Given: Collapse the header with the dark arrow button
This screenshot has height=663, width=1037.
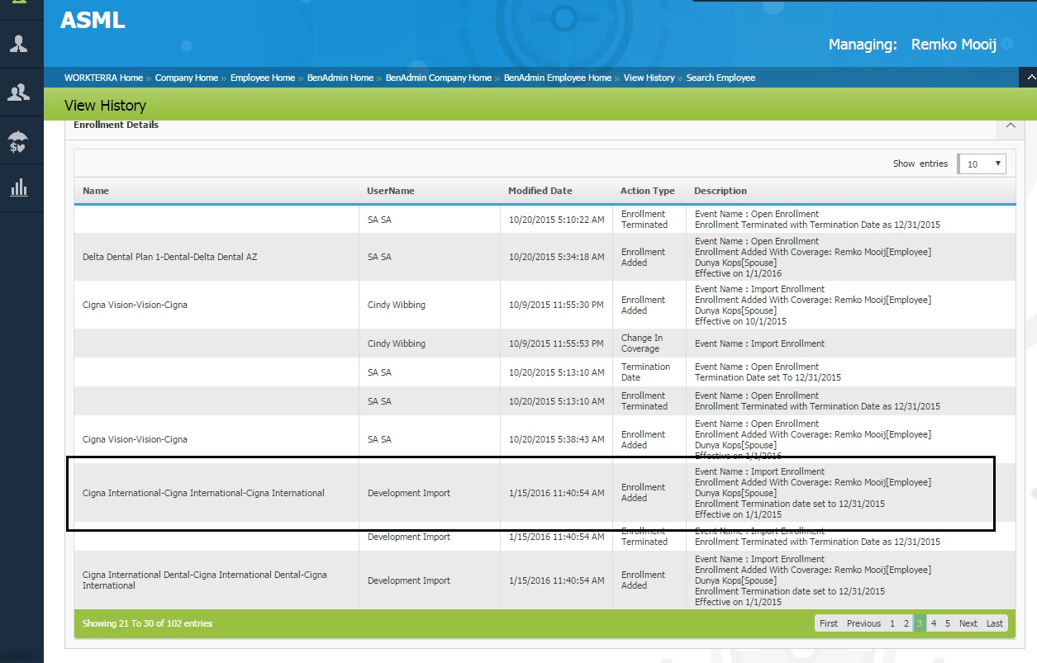Looking at the screenshot, I should click(x=1028, y=77).
